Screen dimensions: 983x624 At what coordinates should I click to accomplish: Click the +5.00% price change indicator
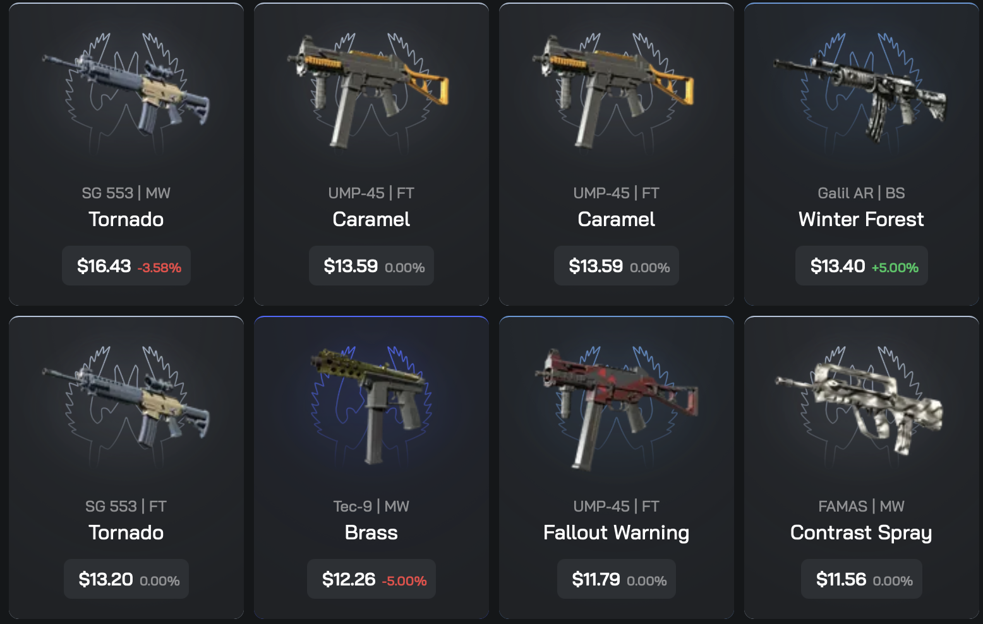(x=895, y=267)
